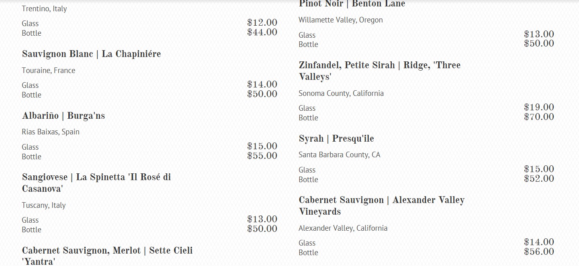
Task: Click the $70.00 Zinfandel bottle price
Action: click(539, 117)
